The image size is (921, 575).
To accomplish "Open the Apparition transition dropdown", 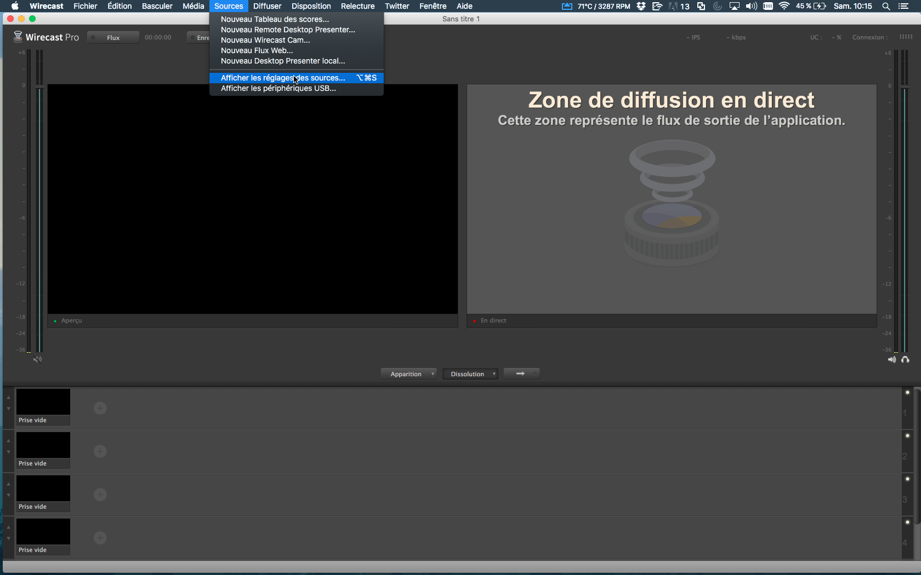I will pyautogui.click(x=408, y=374).
